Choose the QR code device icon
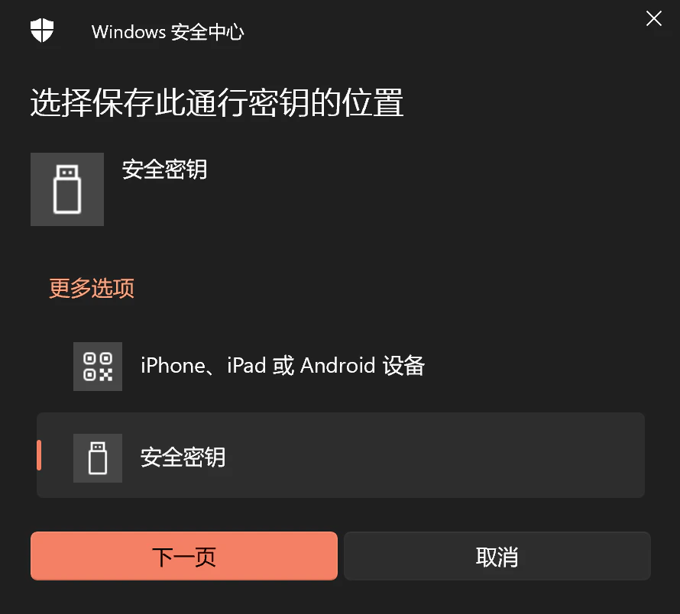Viewport: 680px width, 614px height. 98,367
